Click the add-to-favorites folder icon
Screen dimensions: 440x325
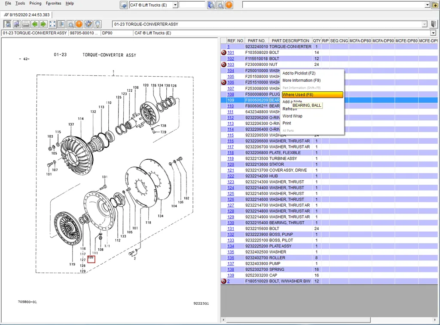(435, 5)
